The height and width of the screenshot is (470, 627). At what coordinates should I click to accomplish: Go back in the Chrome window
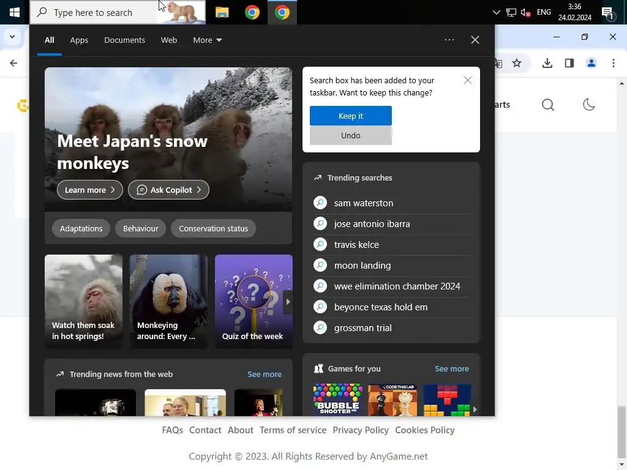pyautogui.click(x=13, y=63)
